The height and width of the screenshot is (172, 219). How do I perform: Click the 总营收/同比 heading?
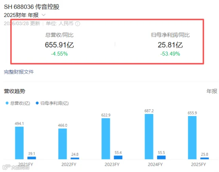[x=59, y=35]
